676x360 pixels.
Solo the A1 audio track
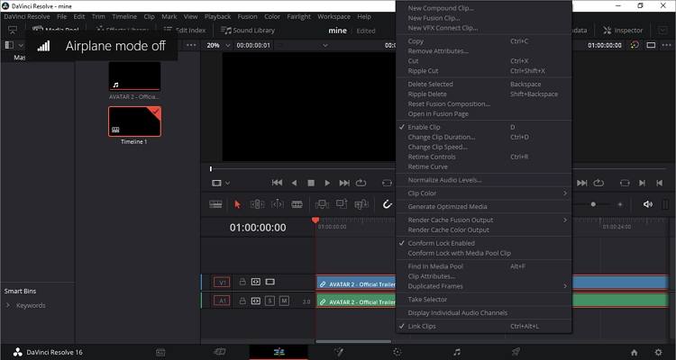tap(269, 301)
